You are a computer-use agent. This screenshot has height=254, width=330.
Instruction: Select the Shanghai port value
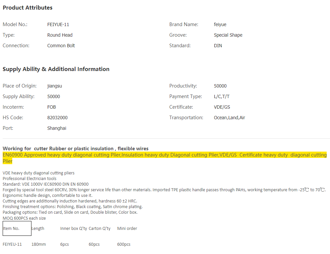click(x=57, y=128)
